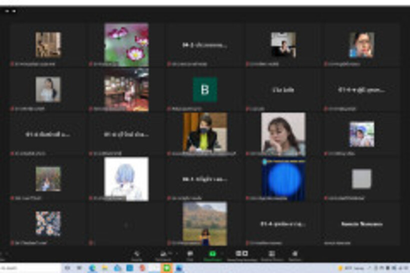Click muted mic icon on green B tile
Image resolution: width=410 pixels, height=273 pixels.
click(x=169, y=109)
